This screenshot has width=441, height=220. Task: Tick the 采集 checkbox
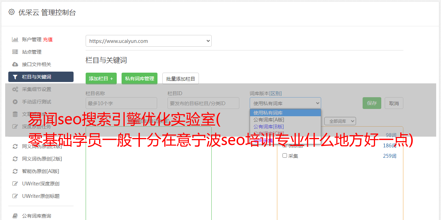(285, 156)
